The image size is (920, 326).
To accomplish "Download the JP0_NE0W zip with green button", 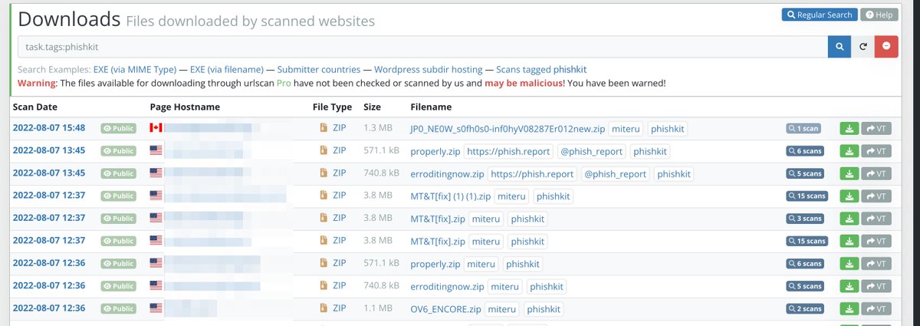I will coord(849,129).
